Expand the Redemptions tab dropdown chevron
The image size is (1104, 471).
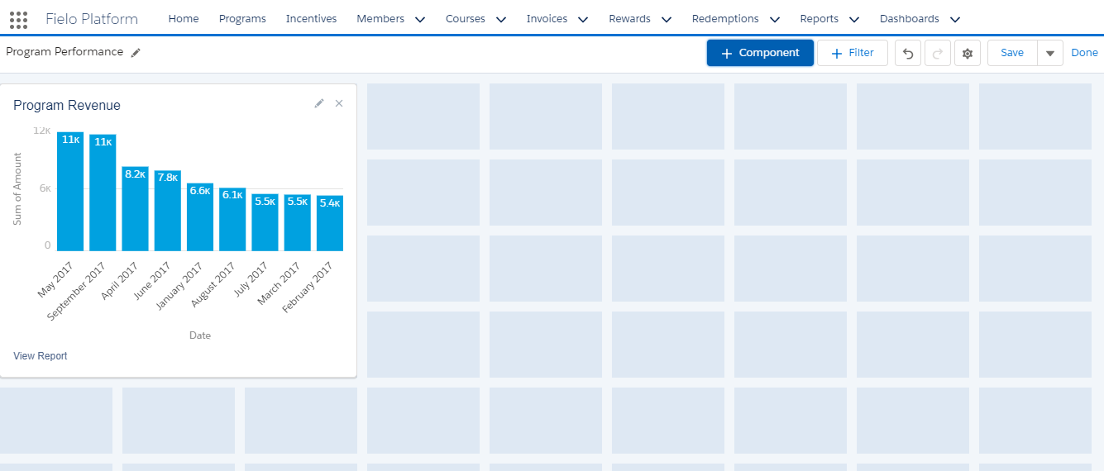pos(775,19)
